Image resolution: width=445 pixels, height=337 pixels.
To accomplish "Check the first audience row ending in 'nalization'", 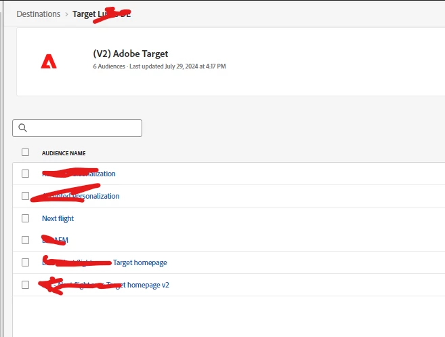I will pos(25,174).
